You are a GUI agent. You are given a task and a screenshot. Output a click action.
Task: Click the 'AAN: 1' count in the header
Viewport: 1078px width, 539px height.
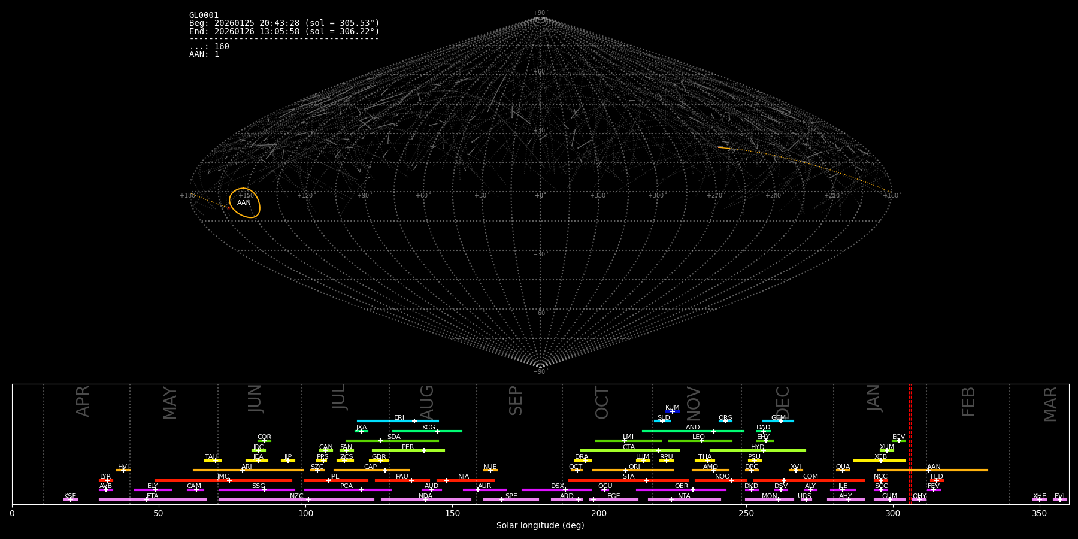tap(204, 54)
